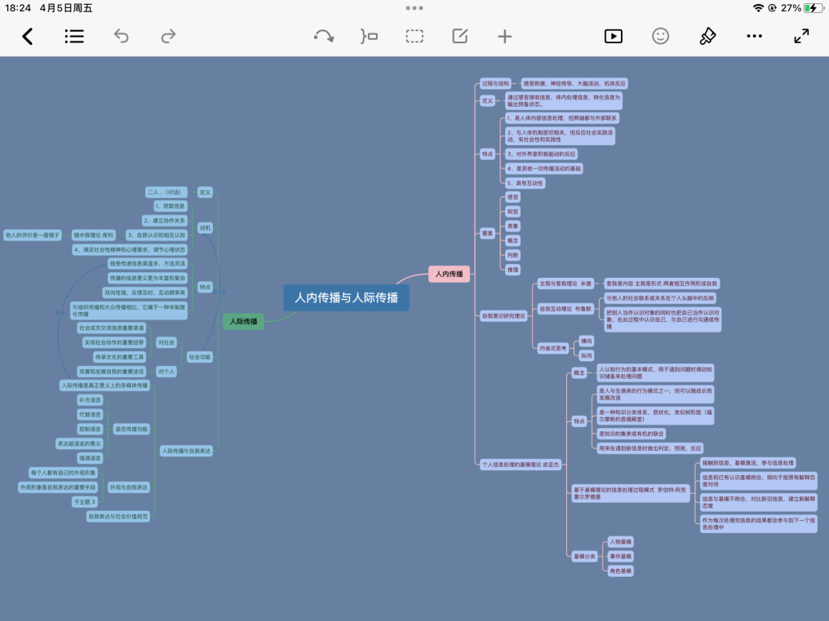Select the 人物基模 leaf node

tap(621, 542)
